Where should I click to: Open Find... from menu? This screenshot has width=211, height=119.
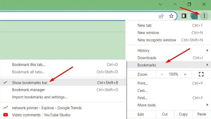click(169, 98)
